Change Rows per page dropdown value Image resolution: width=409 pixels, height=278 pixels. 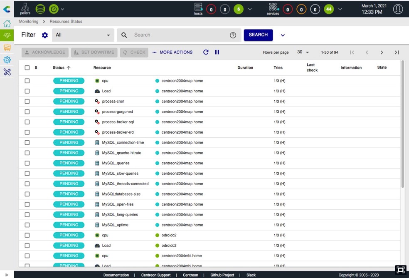click(x=303, y=52)
